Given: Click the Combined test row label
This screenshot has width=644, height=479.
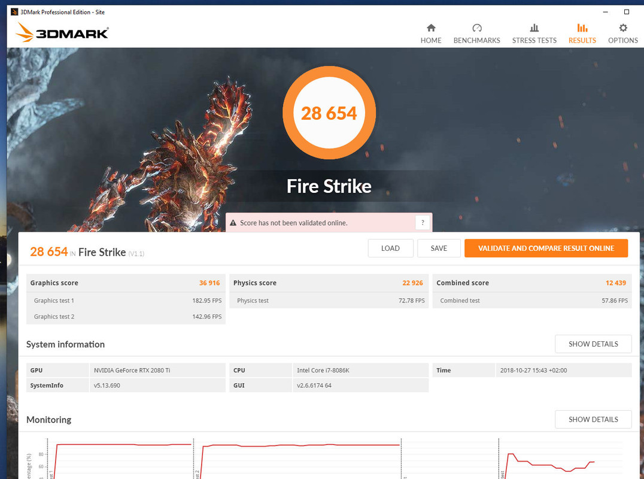Looking at the screenshot, I should (460, 301).
